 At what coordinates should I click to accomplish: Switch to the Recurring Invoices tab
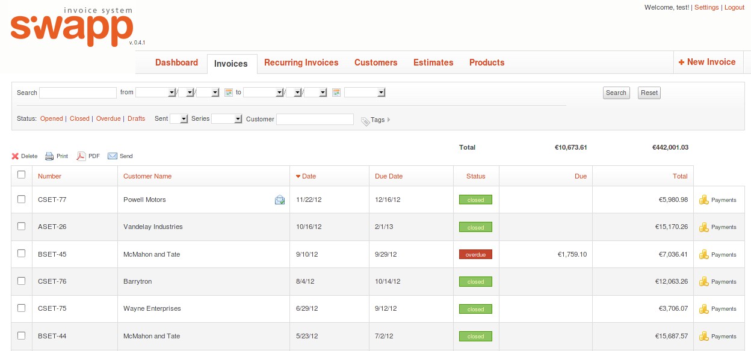[301, 63]
